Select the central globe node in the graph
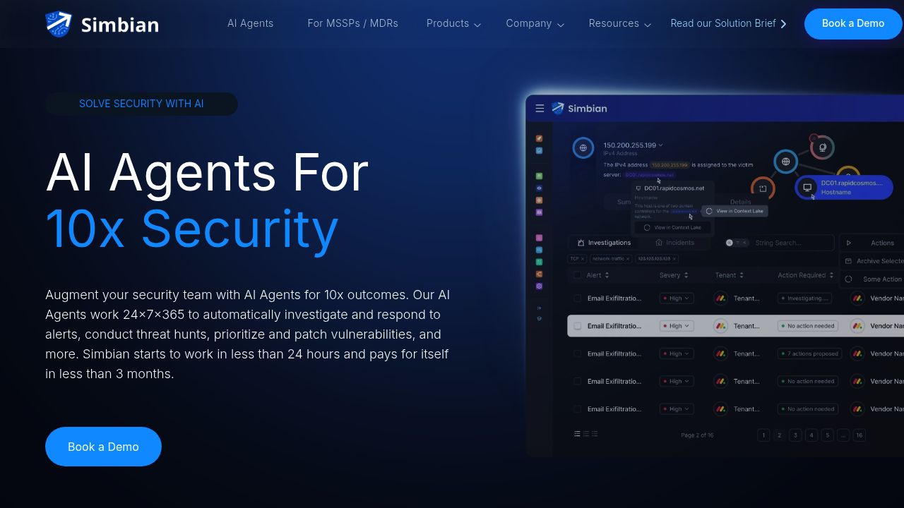 click(785, 162)
